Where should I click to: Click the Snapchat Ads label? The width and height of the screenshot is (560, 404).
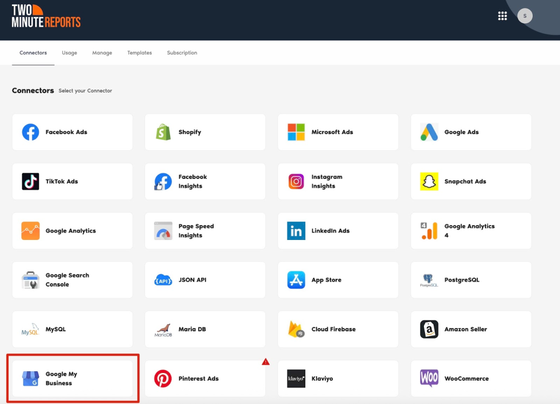click(x=465, y=181)
